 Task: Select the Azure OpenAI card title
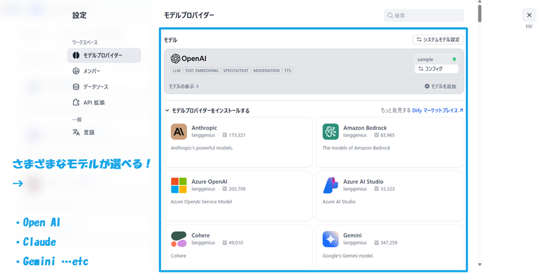[209, 182]
